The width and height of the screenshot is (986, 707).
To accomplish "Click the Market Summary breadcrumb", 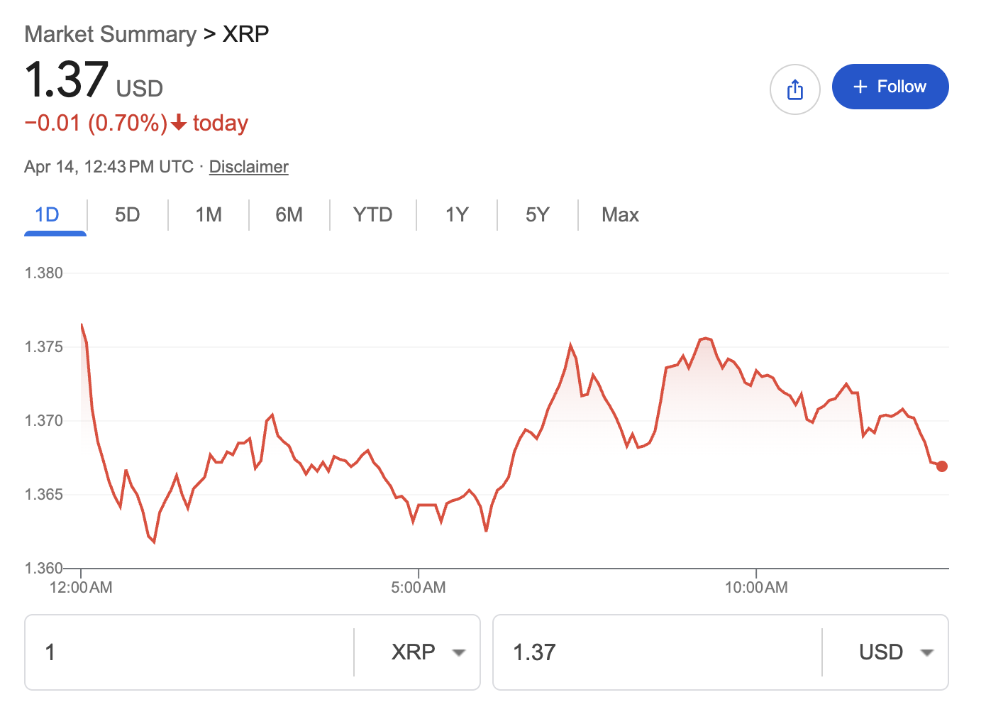I will [x=109, y=33].
